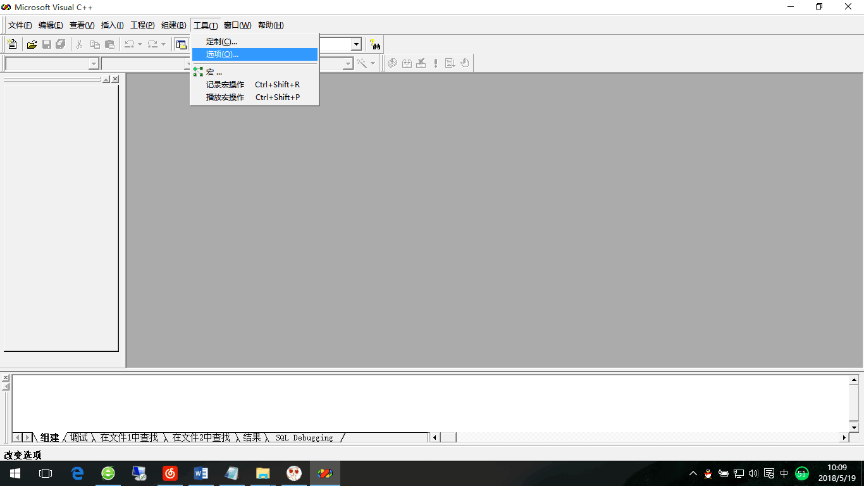Open Microsoft Edge from taskbar

click(77, 473)
